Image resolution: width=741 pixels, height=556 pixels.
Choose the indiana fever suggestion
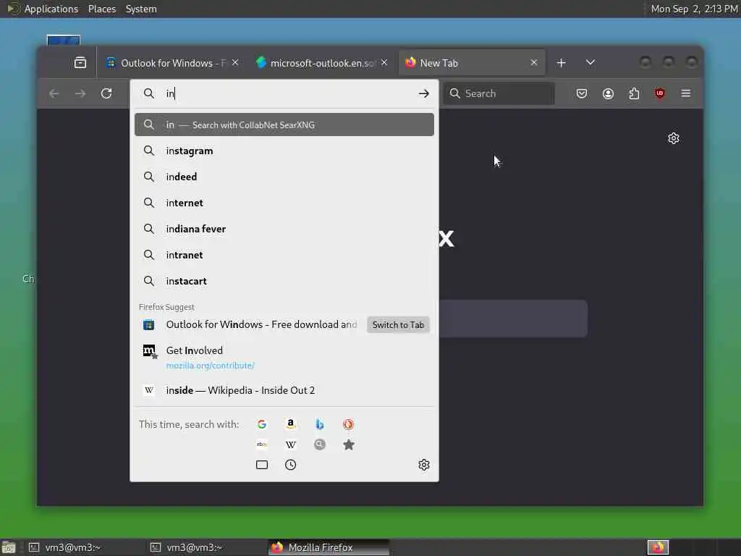coord(284,229)
